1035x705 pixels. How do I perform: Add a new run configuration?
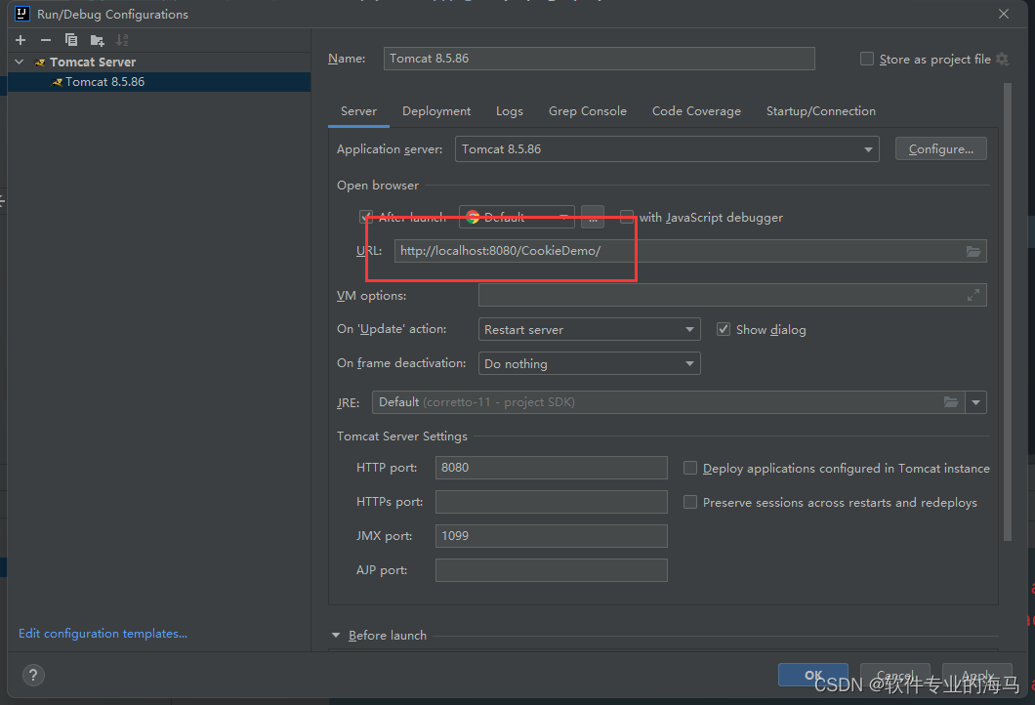coord(21,40)
